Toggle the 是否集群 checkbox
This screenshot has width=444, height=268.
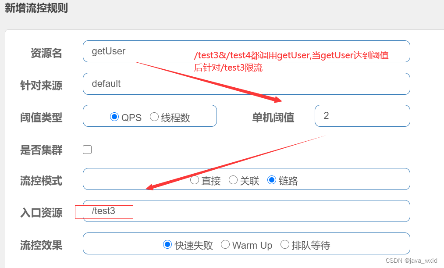point(87,150)
